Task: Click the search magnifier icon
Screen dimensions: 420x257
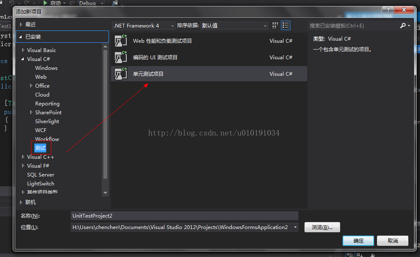Action: [403, 25]
